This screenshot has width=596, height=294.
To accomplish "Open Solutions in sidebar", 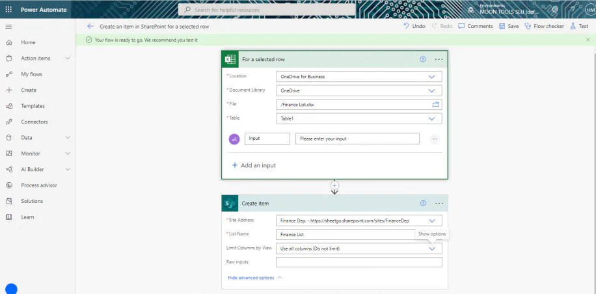I will pyautogui.click(x=32, y=202).
